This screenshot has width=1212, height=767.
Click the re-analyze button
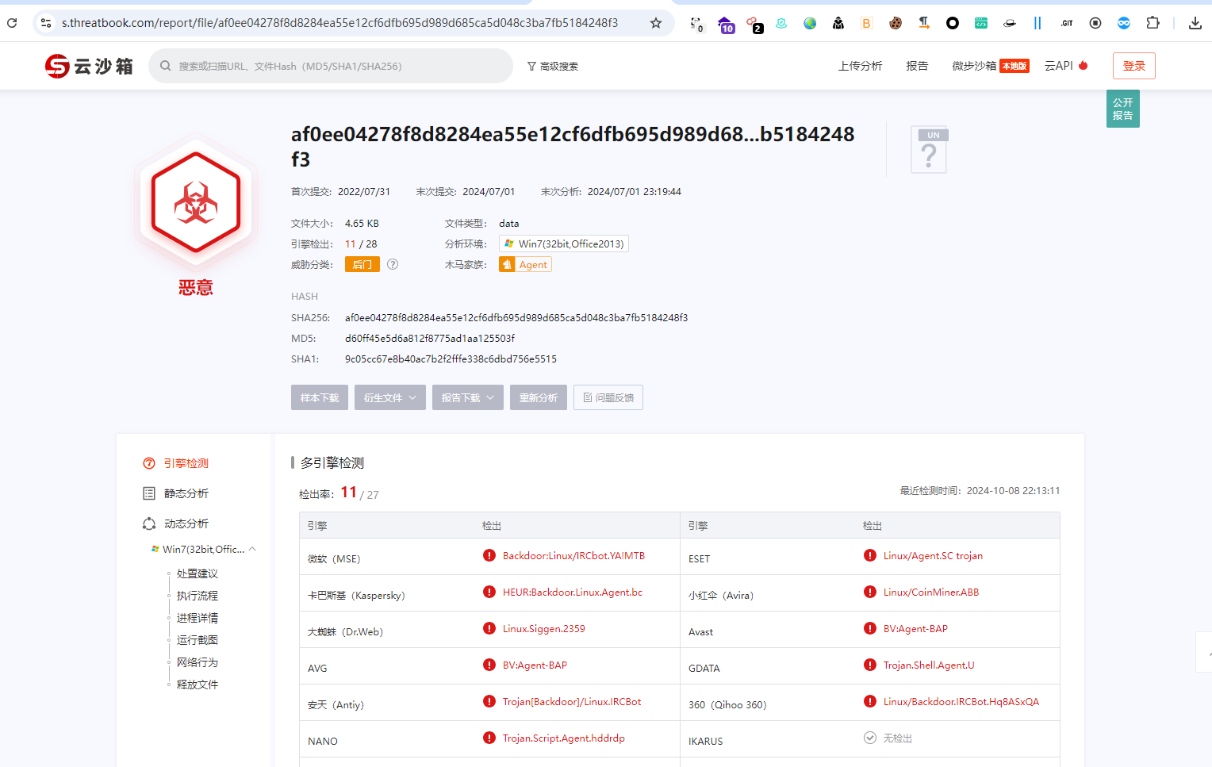coord(539,397)
